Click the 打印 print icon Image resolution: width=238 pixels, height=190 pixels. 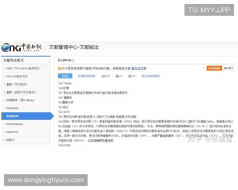pyautogui.click(x=106, y=76)
